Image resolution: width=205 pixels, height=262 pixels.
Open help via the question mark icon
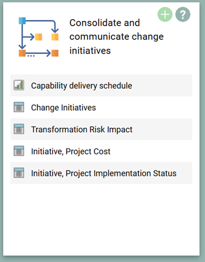click(x=183, y=14)
